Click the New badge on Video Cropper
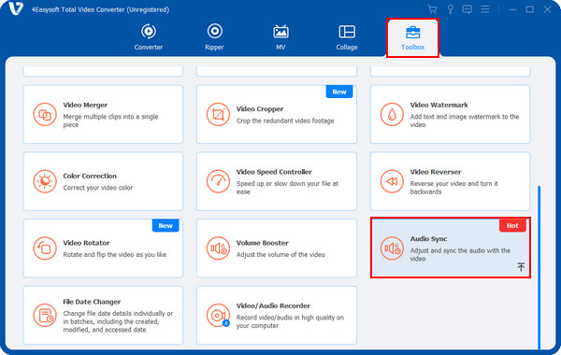The height and width of the screenshot is (355, 561). point(339,92)
